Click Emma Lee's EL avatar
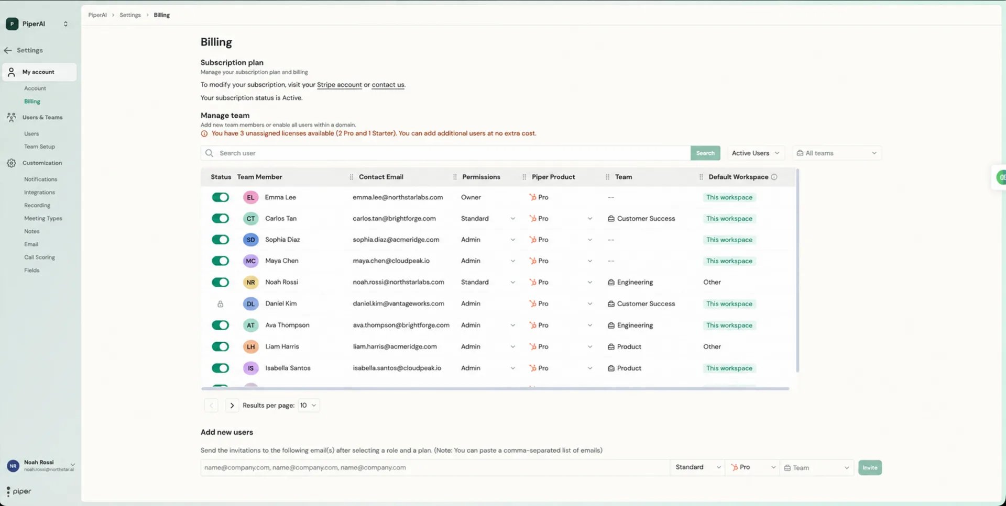This screenshot has width=1006, height=506. tap(250, 197)
